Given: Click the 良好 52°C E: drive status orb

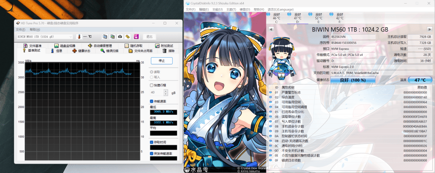Looking at the screenshot, I should click(x=310, y=14).
